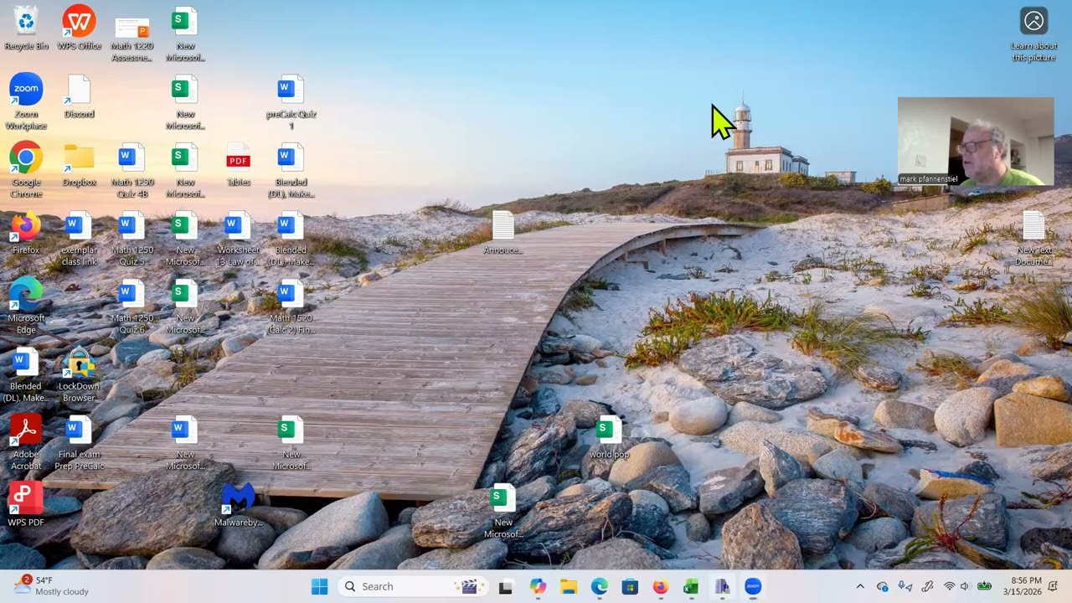Select the Discord file on desktop
This screenshot has width=1072, height=603.
point(79,96)
